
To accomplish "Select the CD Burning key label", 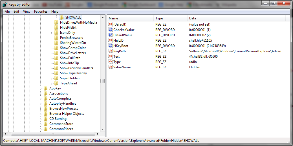I will (x=58, y=119).
